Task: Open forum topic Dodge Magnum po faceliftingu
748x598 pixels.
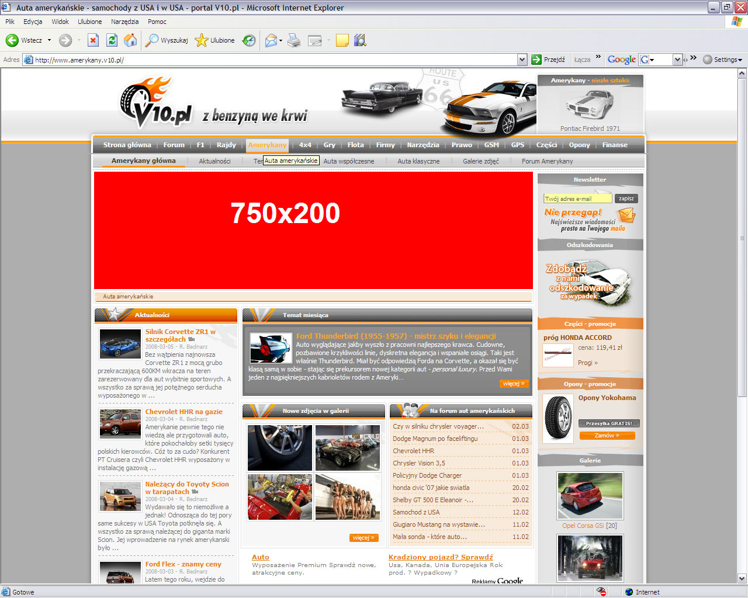Action: point(435,439)
